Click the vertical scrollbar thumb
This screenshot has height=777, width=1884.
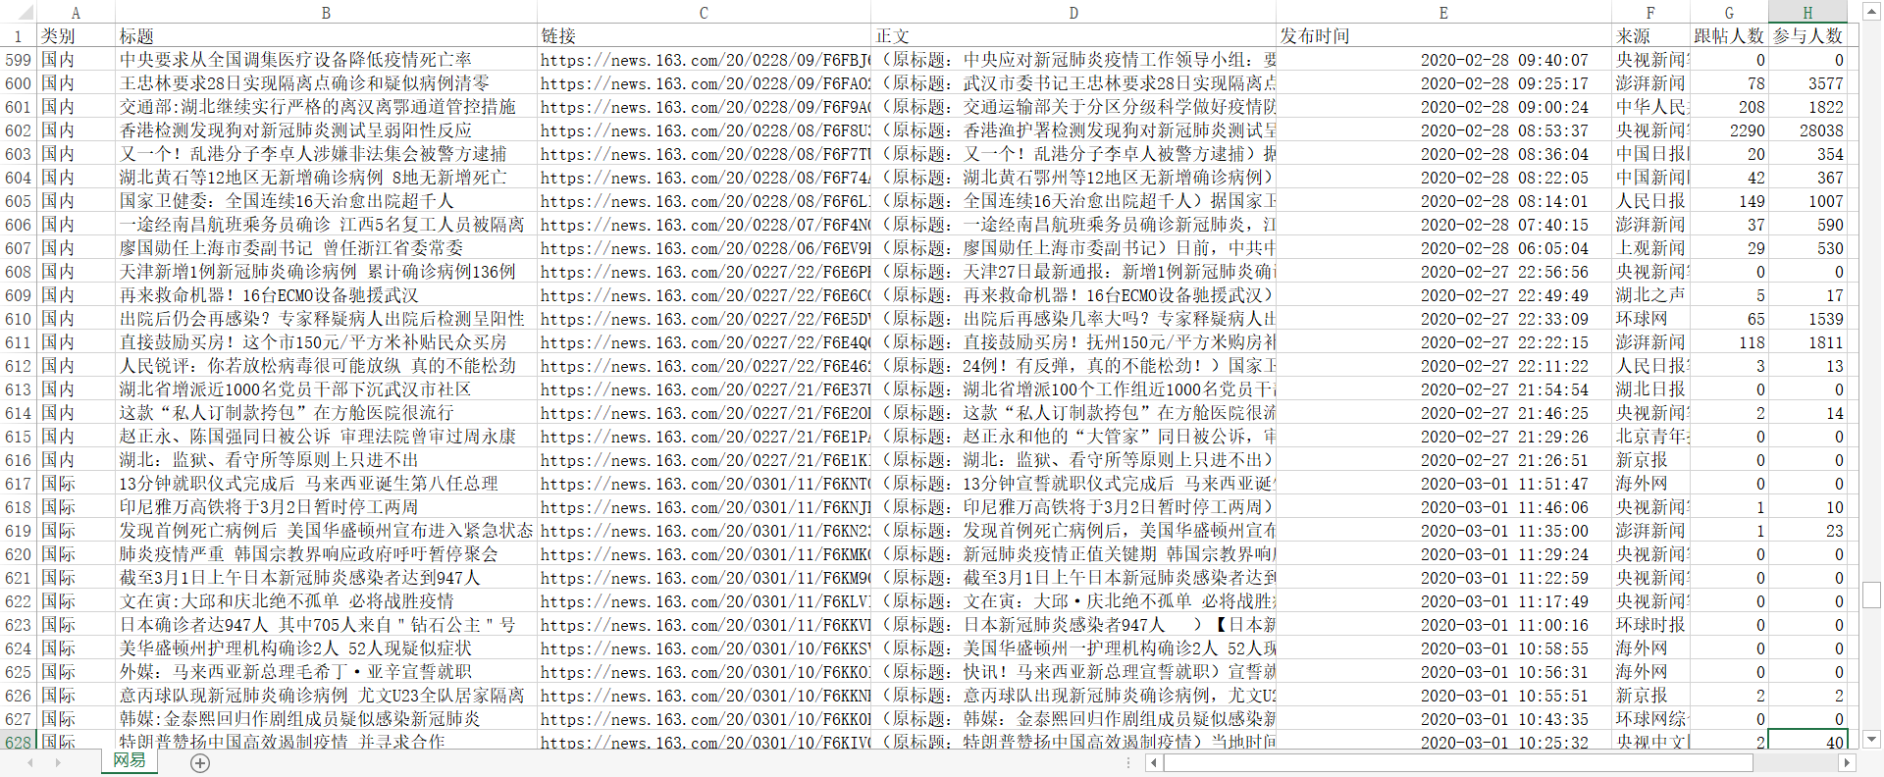(1871, 595)
